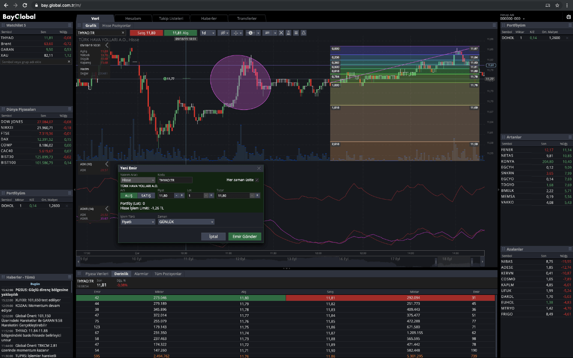The height and width of the screenshot is (358, 573).
Task: Click the red Satış 11,80 button
Action: (x=146, y=33)
